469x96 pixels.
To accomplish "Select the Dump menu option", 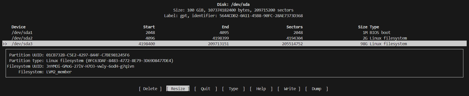I will tap(317, 89).
